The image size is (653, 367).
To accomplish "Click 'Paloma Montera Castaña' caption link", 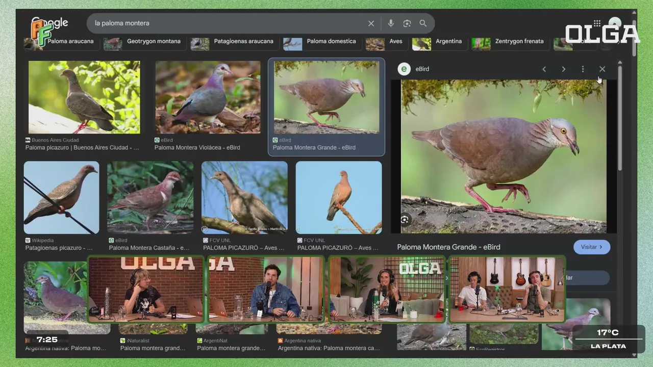I will (149, 248).
